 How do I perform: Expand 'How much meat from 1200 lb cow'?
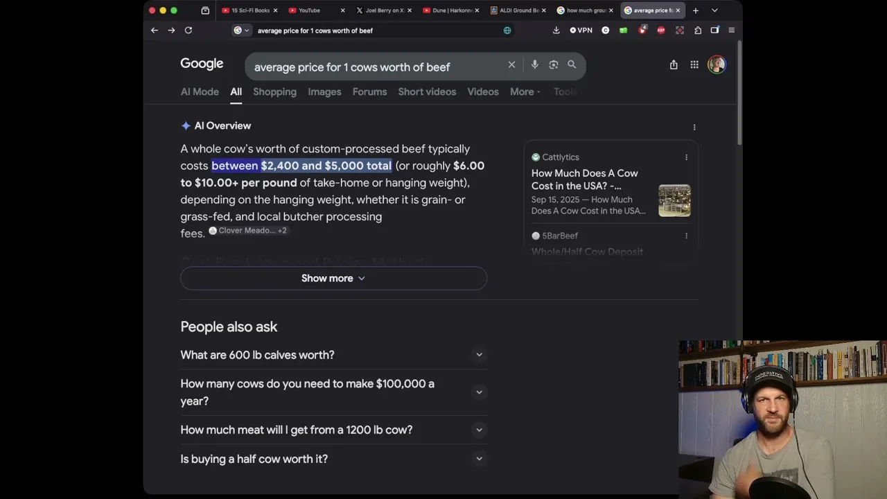click(x=333, y=430)
